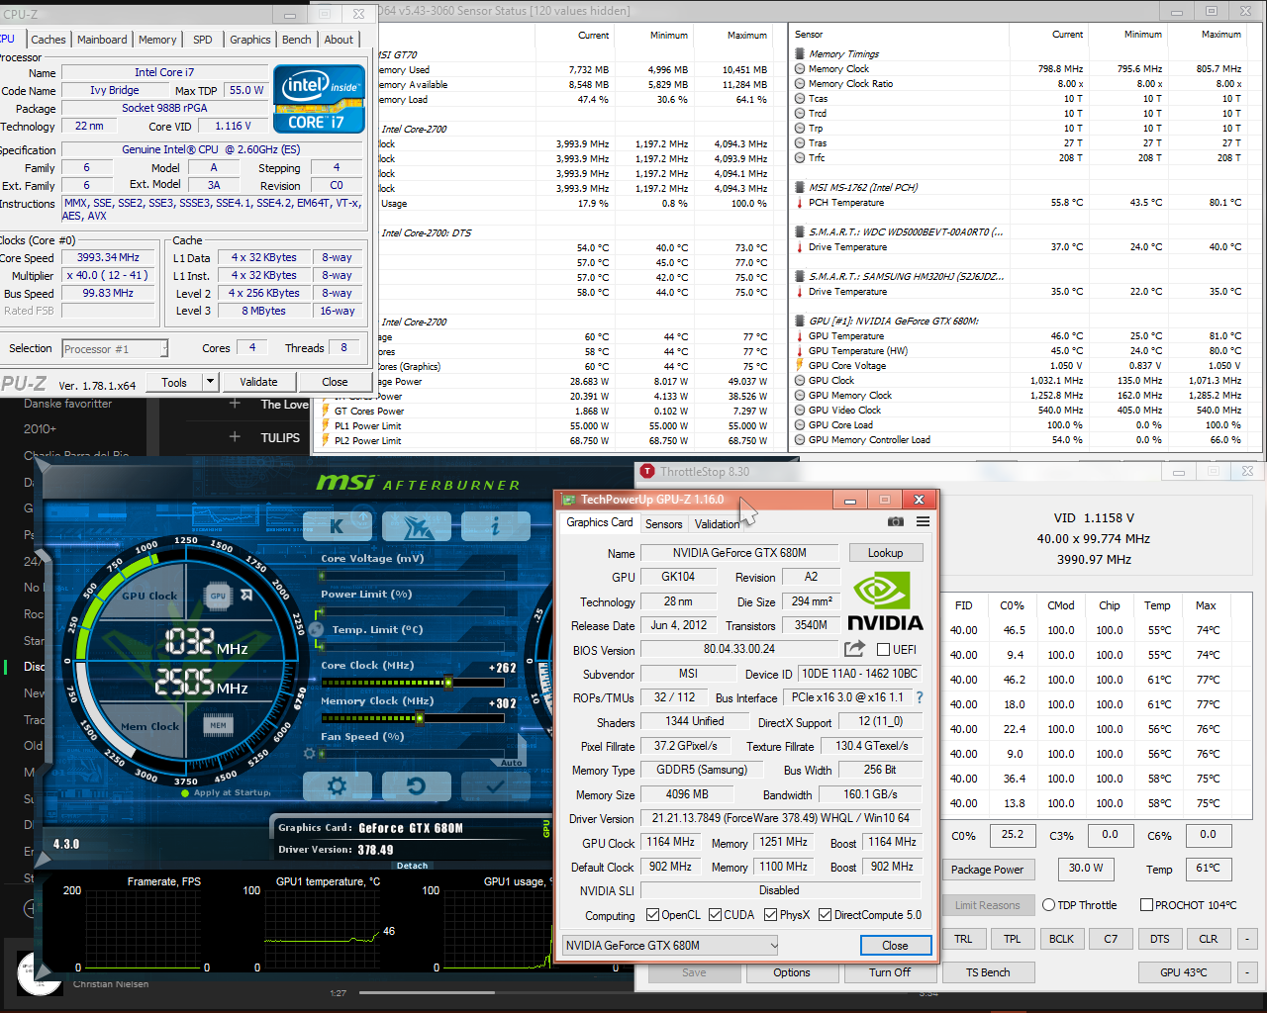Screen dimensions: 1267x1013
Task: Click Turn Off in ThrottleStop
Action: coord(890,972)
